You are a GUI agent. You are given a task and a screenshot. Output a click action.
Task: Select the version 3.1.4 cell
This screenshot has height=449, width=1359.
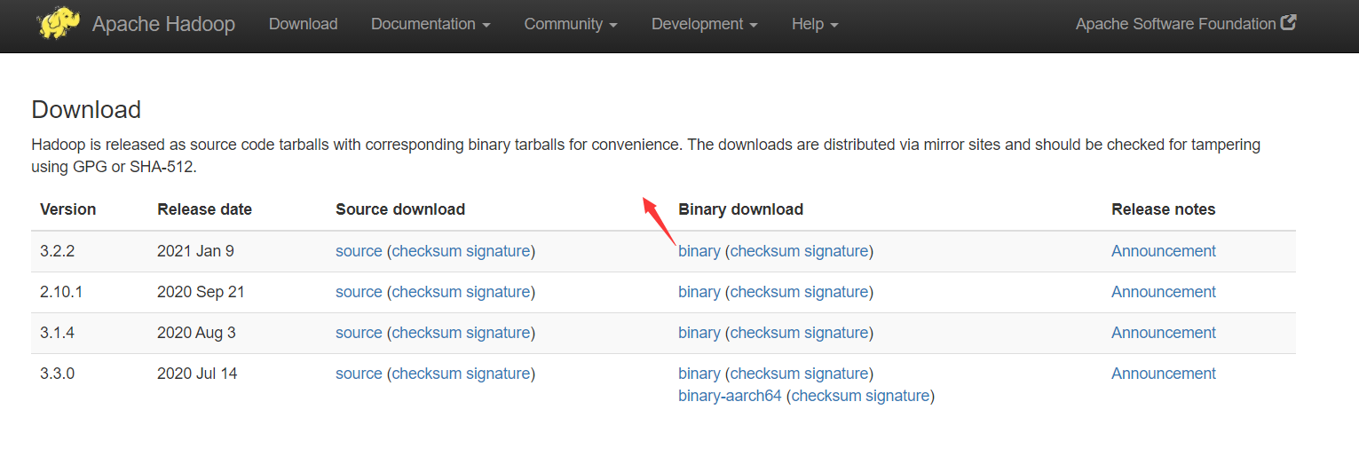[x=58, y=333]
